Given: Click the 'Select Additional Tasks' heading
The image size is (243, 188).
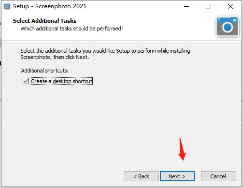Looking at the screenshot, I should (x=44, y=21).
